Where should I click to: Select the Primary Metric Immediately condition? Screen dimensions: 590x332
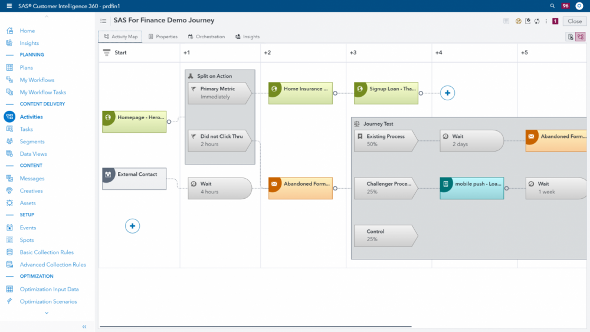click(x=219, y=93)
